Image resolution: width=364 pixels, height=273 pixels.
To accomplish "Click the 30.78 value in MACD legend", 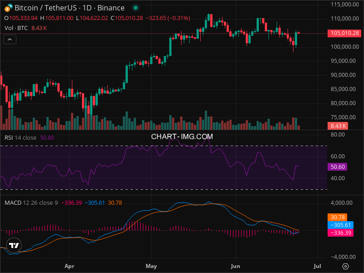I will coord(115,202).
